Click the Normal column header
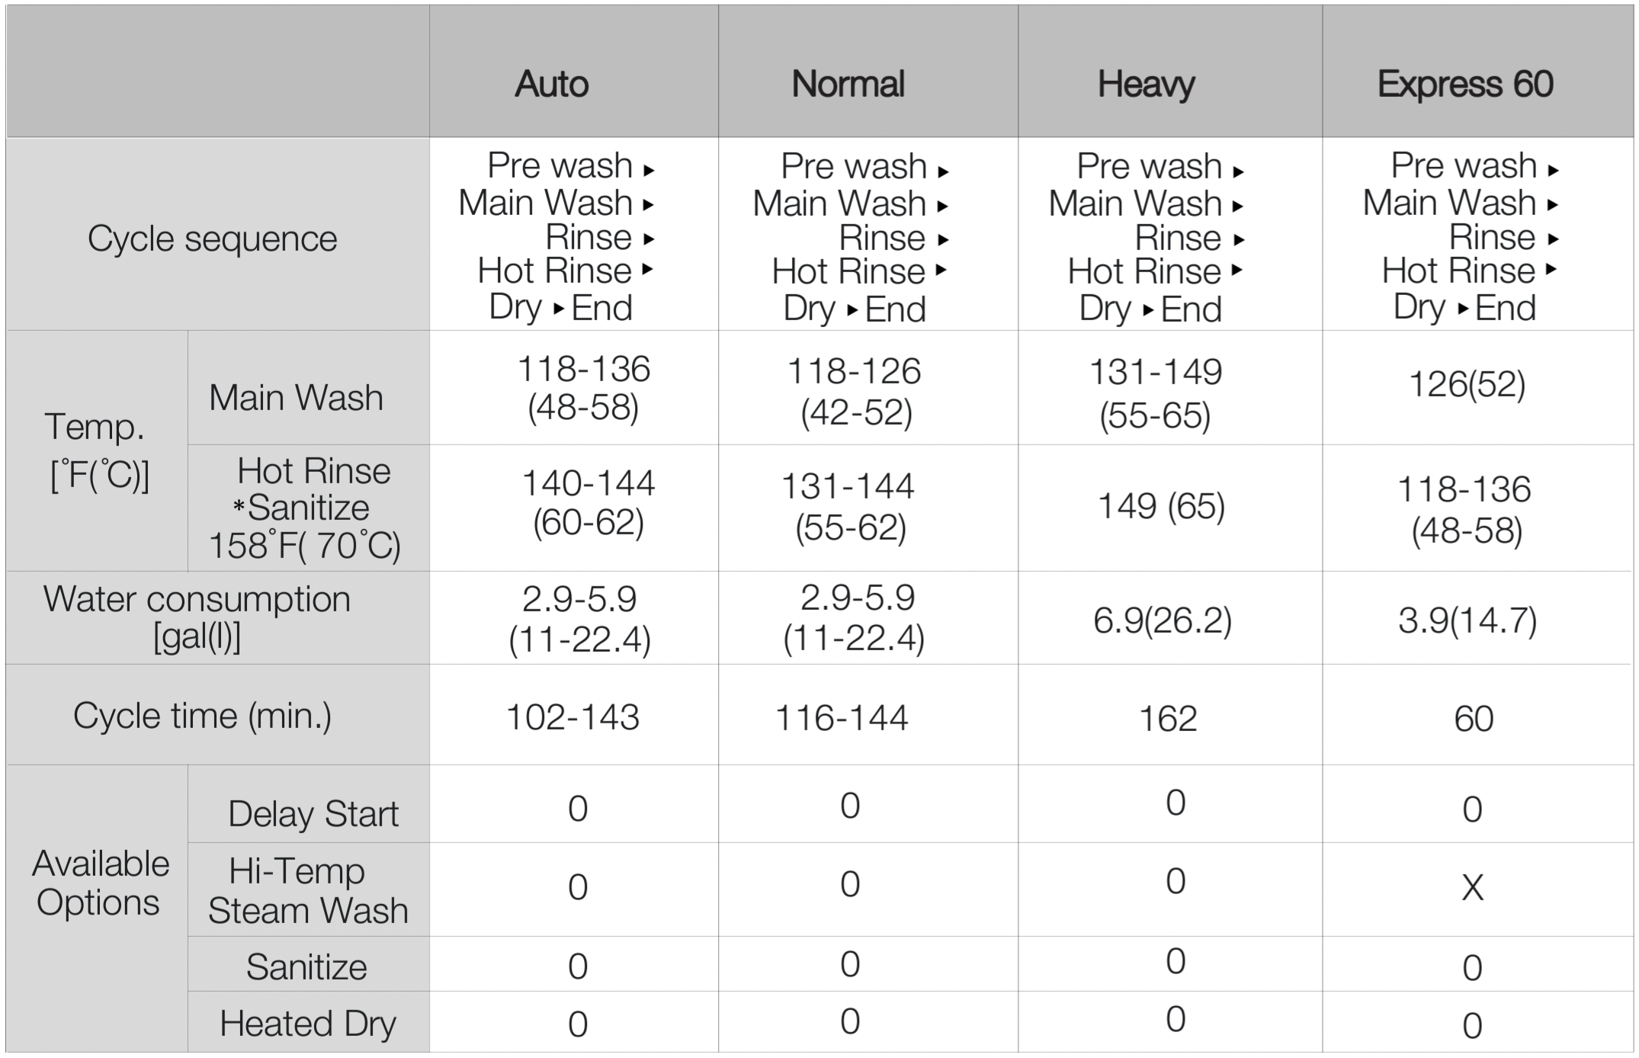This screenshot has height=1058, width=1639. 848,84
